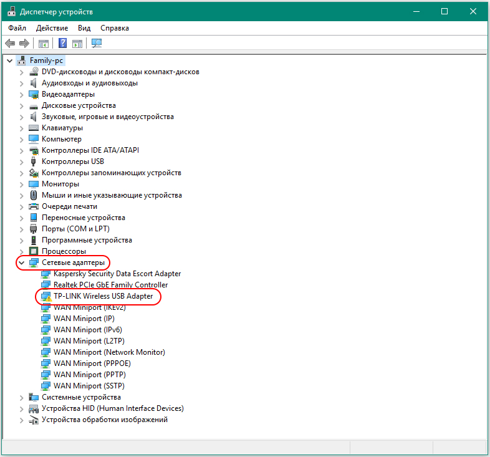Viewport: 490px width, 457px height.
Task: Click the speaker icon beside Аудиовходы и аудиовыходы
Action: click(34, 83)
